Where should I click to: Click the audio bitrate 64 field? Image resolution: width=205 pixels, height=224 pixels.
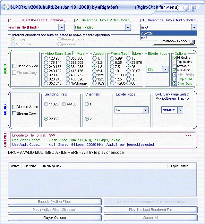pos(129,110)
